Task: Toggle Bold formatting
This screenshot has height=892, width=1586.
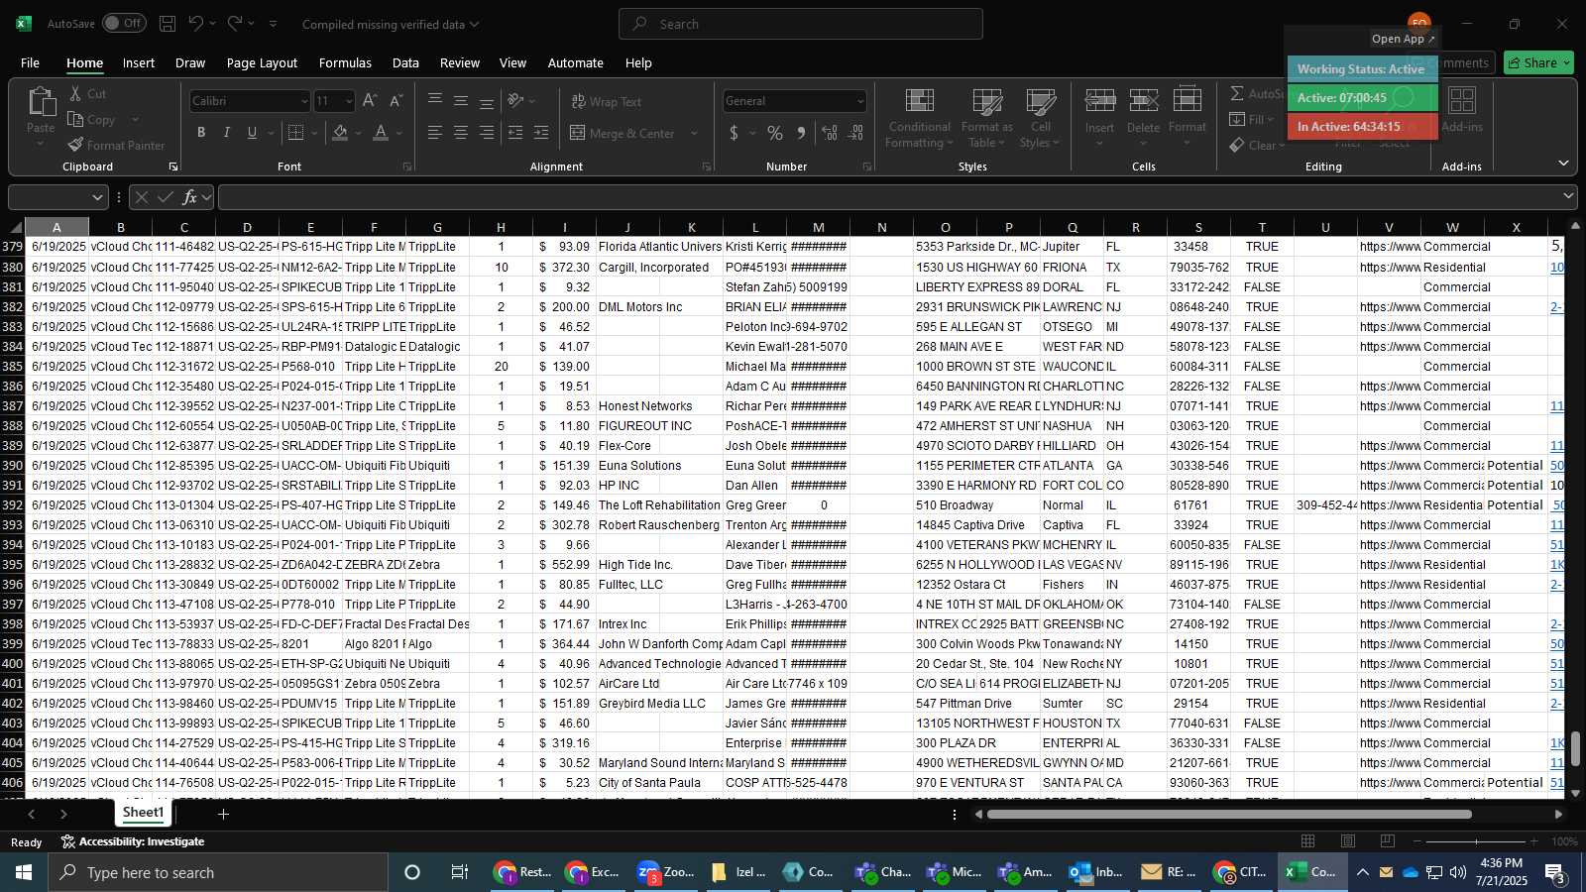Action: pos(201,133)
